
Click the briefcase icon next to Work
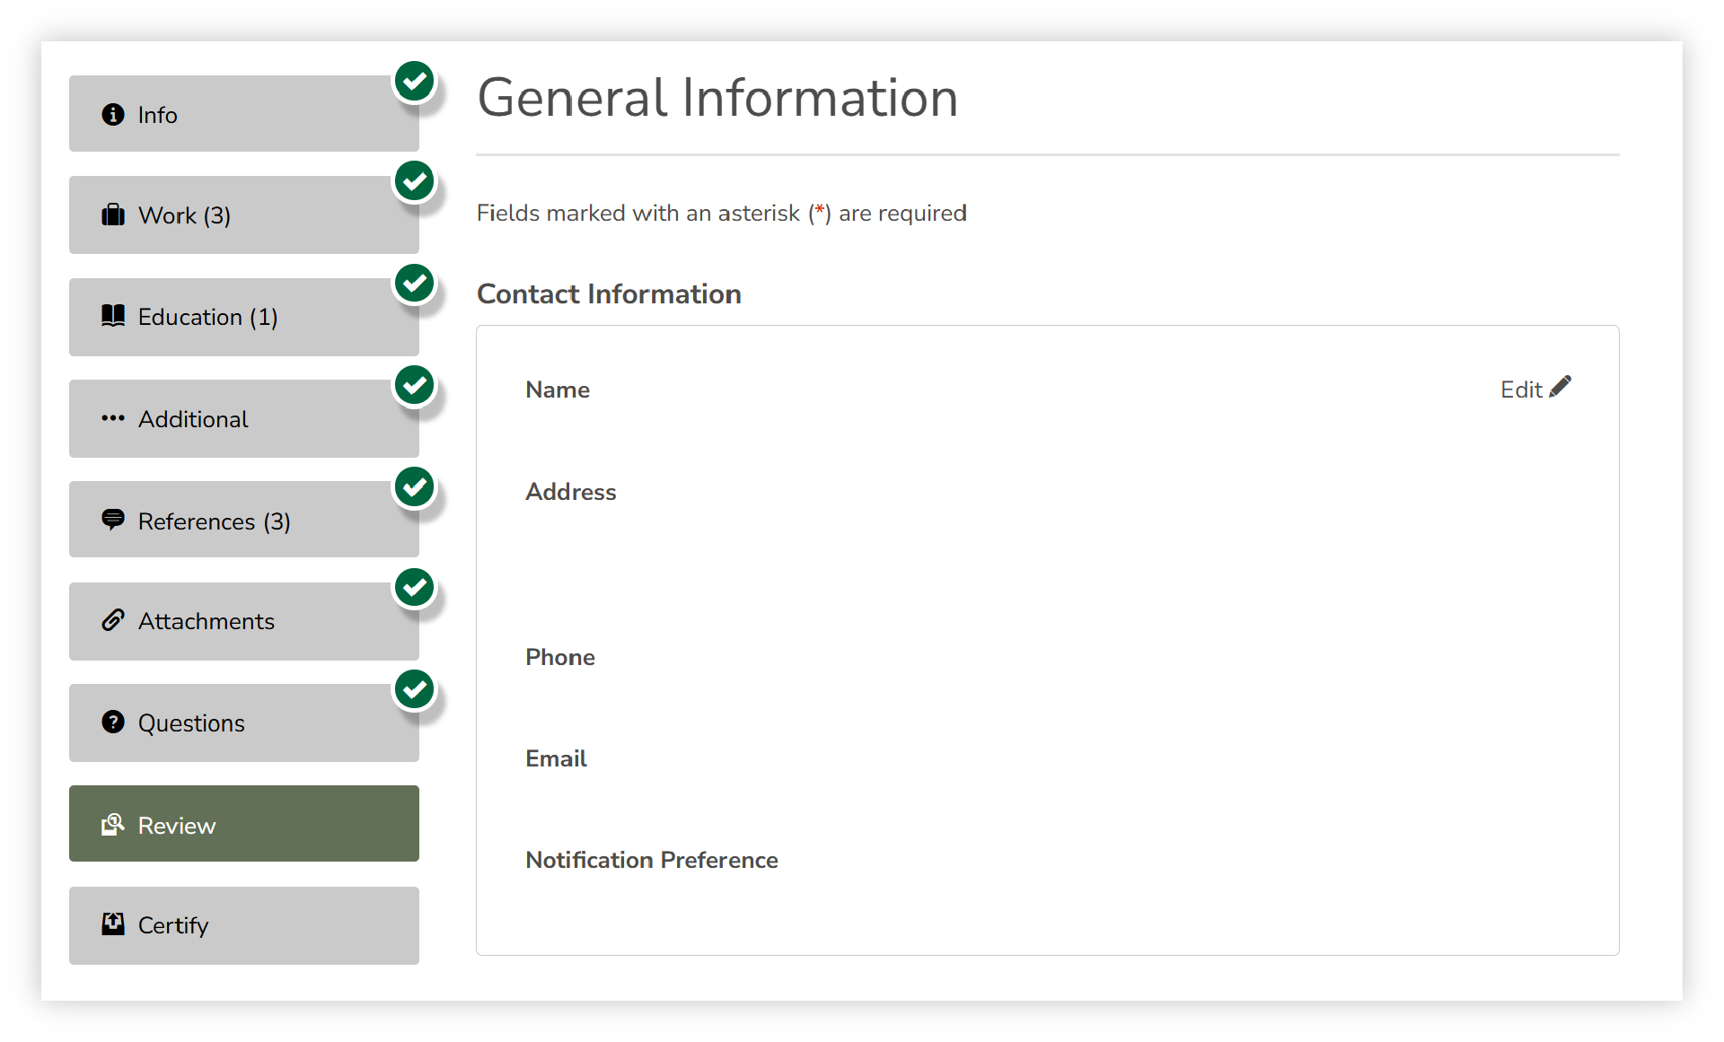(x=113, y=215)
